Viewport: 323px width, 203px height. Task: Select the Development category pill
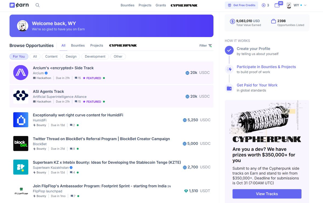click(x=95, y=56)
